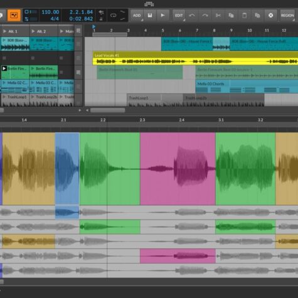Click the arranger scroll left arrow
Screen dimensions: 298x298
[87, 110]
